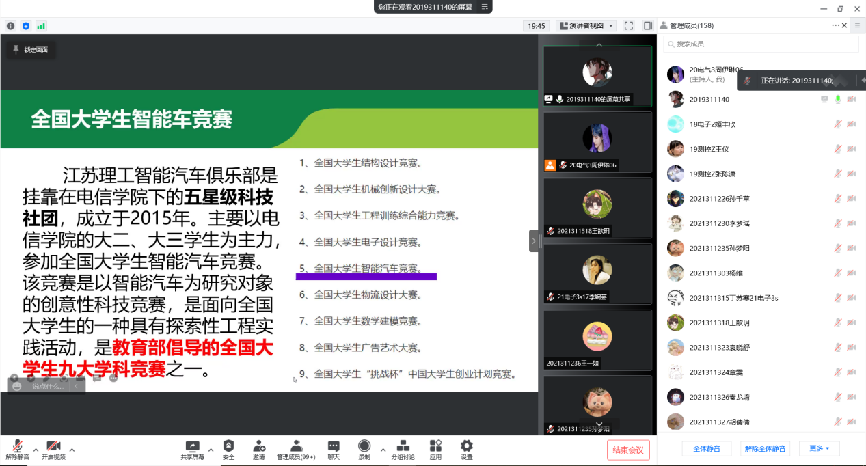The width and height of the screenshot is (866, 466).
Task: Select video tile 2021311236王一如
Action: [598, 340]
